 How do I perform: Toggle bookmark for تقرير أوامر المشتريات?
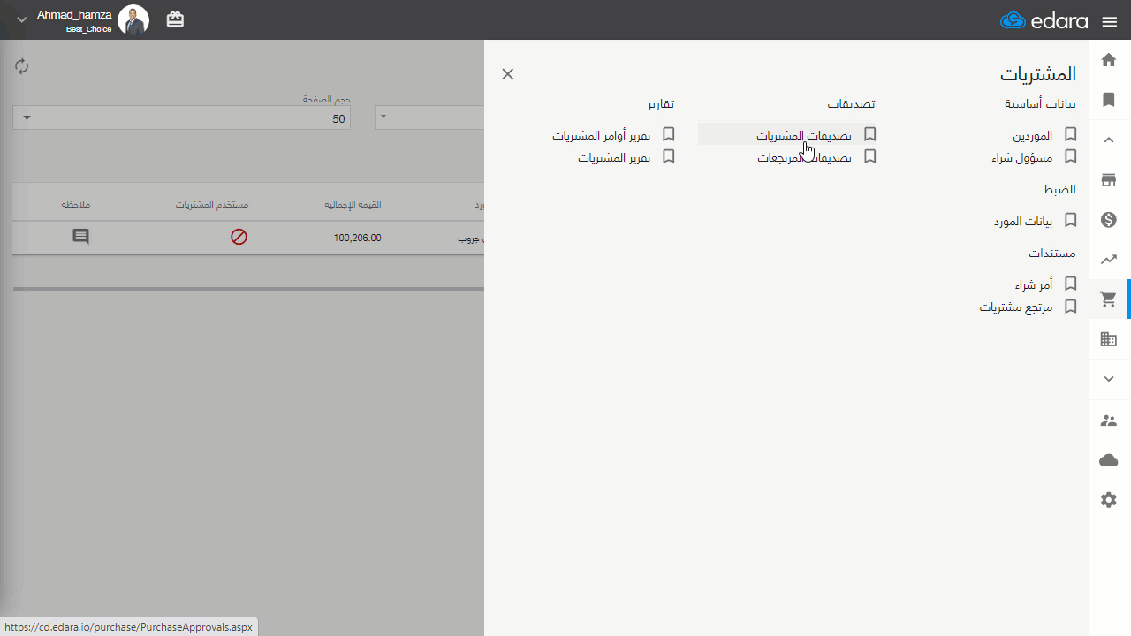(x=669, y=134)
